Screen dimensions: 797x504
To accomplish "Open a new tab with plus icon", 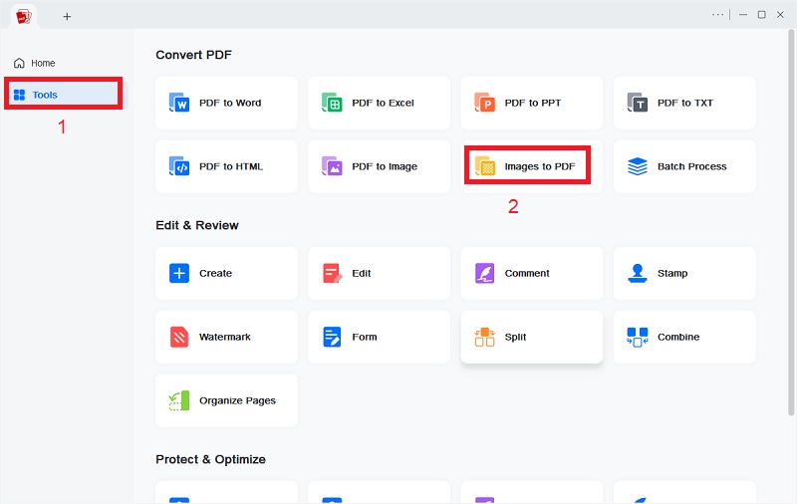I will pyautogui.click(x=67, y=17).
